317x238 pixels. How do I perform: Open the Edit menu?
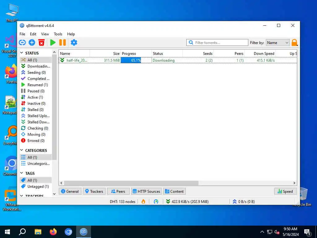[33, 34]
